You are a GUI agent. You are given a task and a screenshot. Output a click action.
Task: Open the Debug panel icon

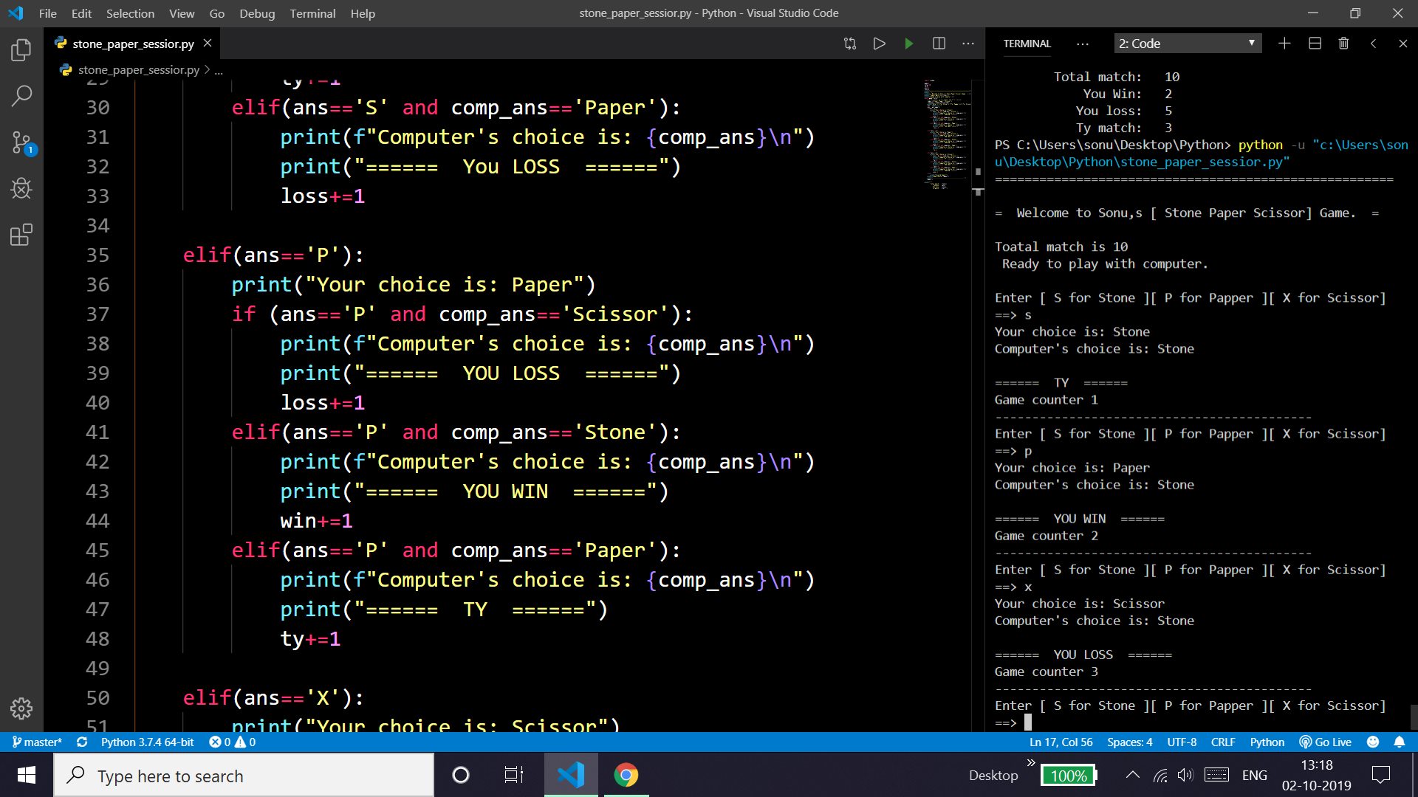pos(21,189)
